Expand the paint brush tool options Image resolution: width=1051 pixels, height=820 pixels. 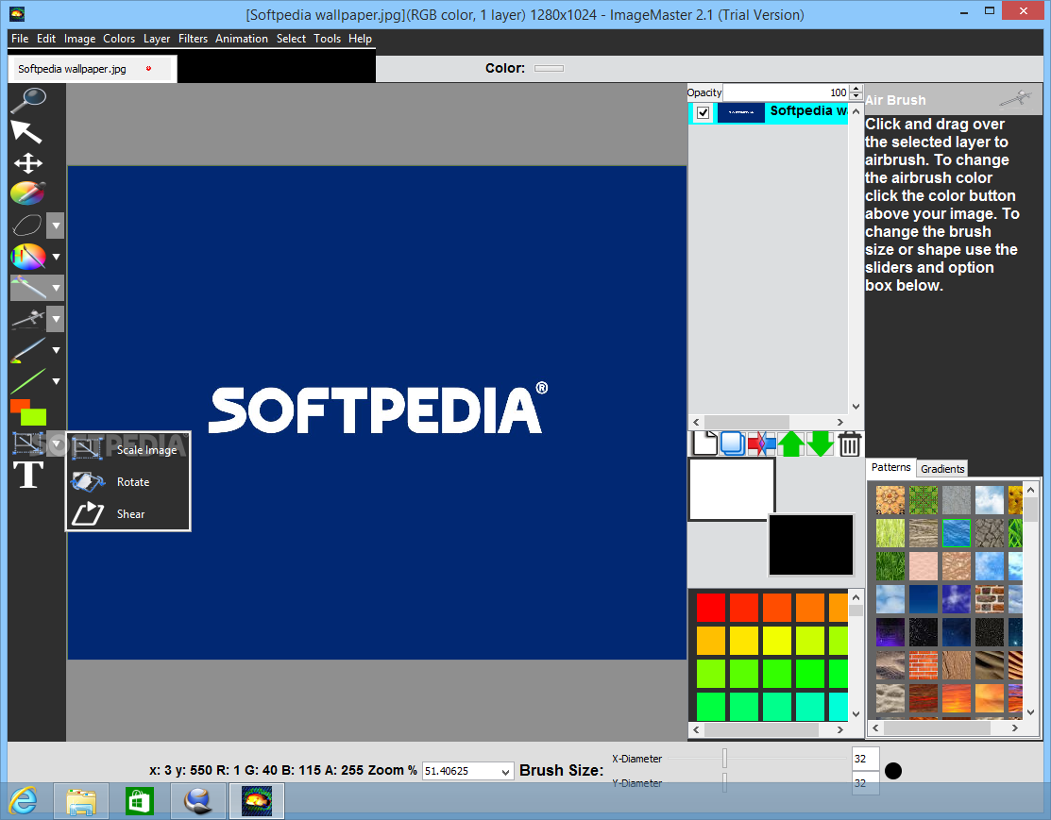tap(57, 350)
